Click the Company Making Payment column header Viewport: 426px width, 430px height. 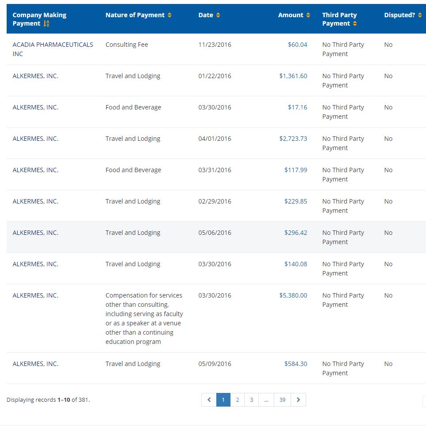coord(39,19)
